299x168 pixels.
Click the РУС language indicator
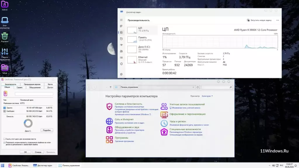tap(282, 166)
